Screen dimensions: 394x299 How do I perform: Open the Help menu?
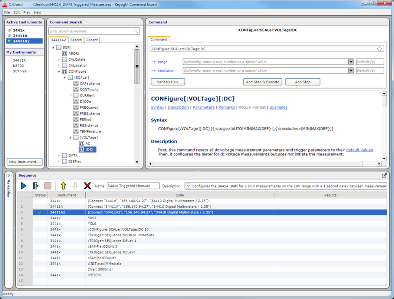pos(37,12)
